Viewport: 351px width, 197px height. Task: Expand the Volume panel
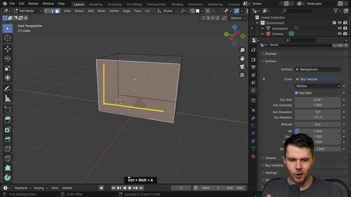pyautogui.click(x=270, y=158)
